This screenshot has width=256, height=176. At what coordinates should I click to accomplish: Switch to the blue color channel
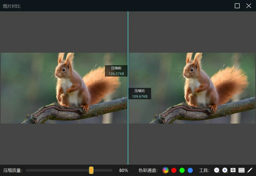pos(190,170)
